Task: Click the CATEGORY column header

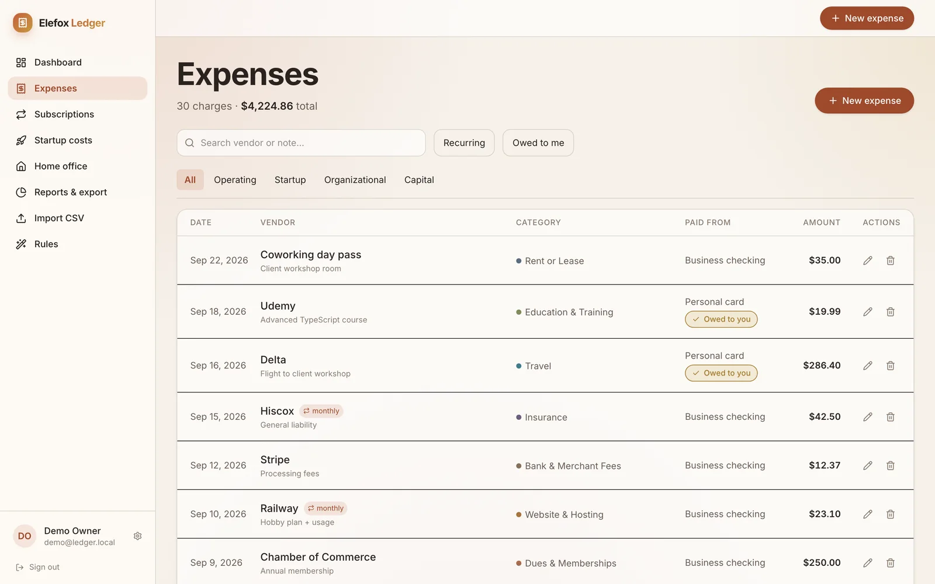Action: (x=538, y=223)
